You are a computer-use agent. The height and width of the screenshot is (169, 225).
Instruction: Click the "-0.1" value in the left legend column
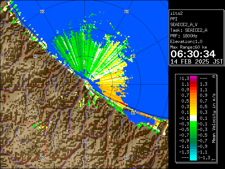coord(184,118)
